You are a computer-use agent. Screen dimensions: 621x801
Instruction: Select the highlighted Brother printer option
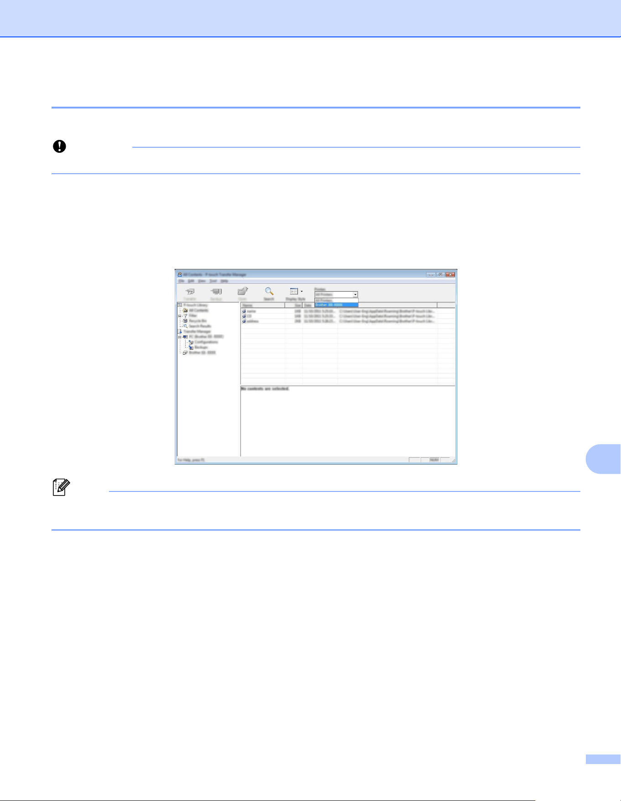point(336,305)
